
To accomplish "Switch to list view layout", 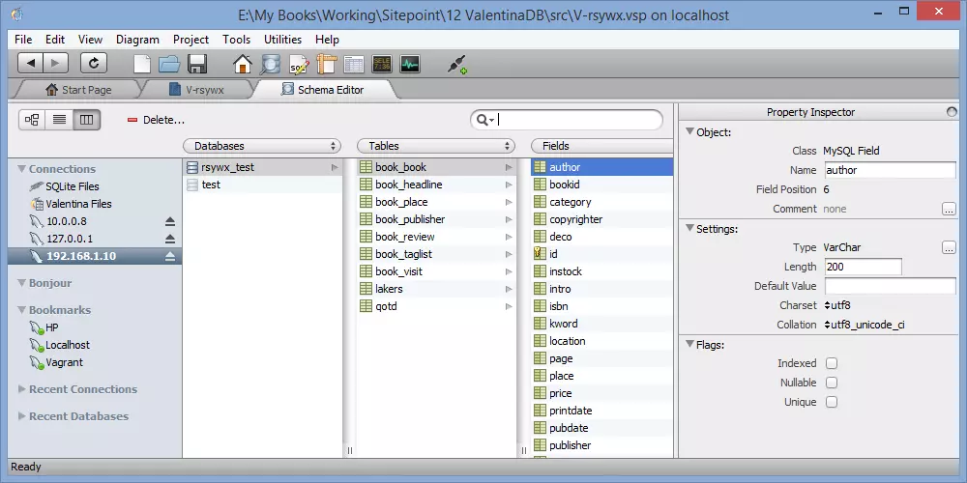I will 59,120.
